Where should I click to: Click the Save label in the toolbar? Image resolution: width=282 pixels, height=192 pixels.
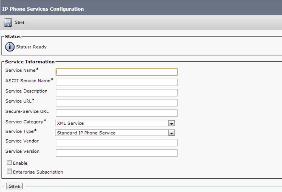20,22
